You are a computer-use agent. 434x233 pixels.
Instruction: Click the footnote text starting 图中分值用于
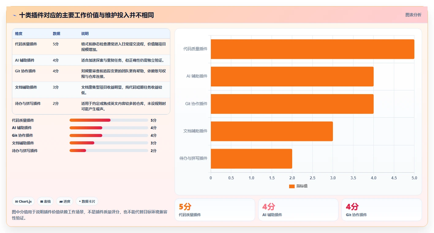89,215
